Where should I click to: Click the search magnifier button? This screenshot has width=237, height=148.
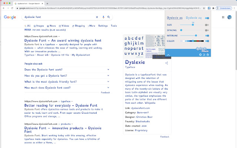[109, 17]
